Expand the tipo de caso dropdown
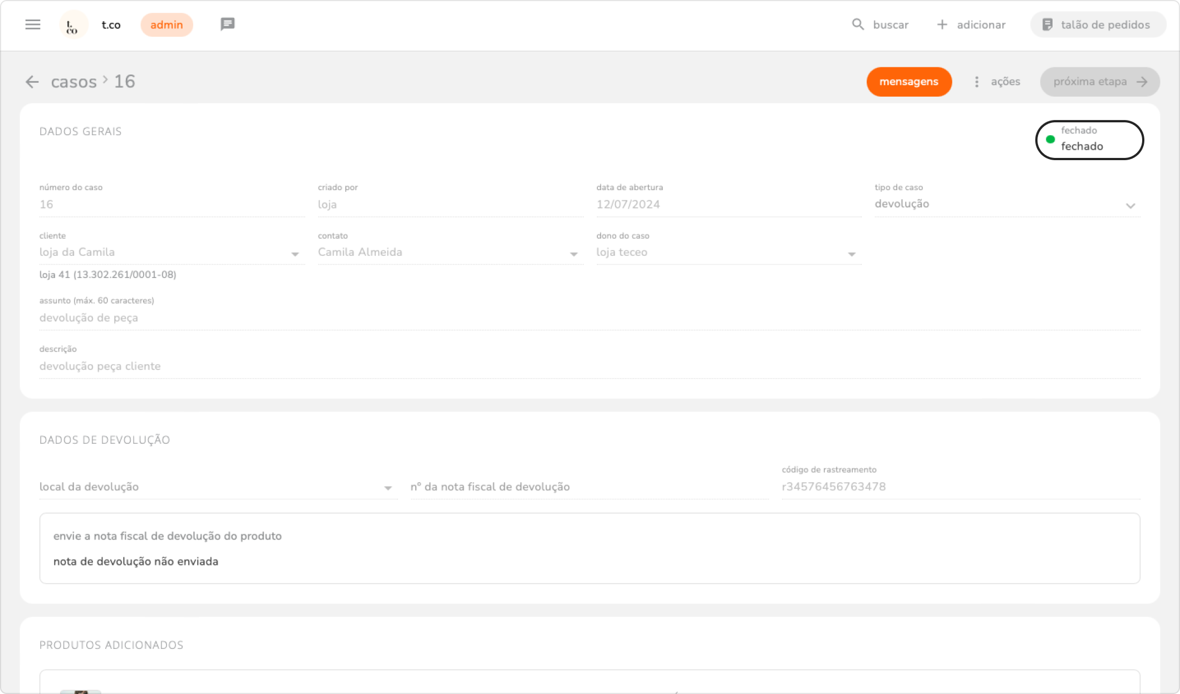This screenshot has height=694, width=1180. [1130, 205]
